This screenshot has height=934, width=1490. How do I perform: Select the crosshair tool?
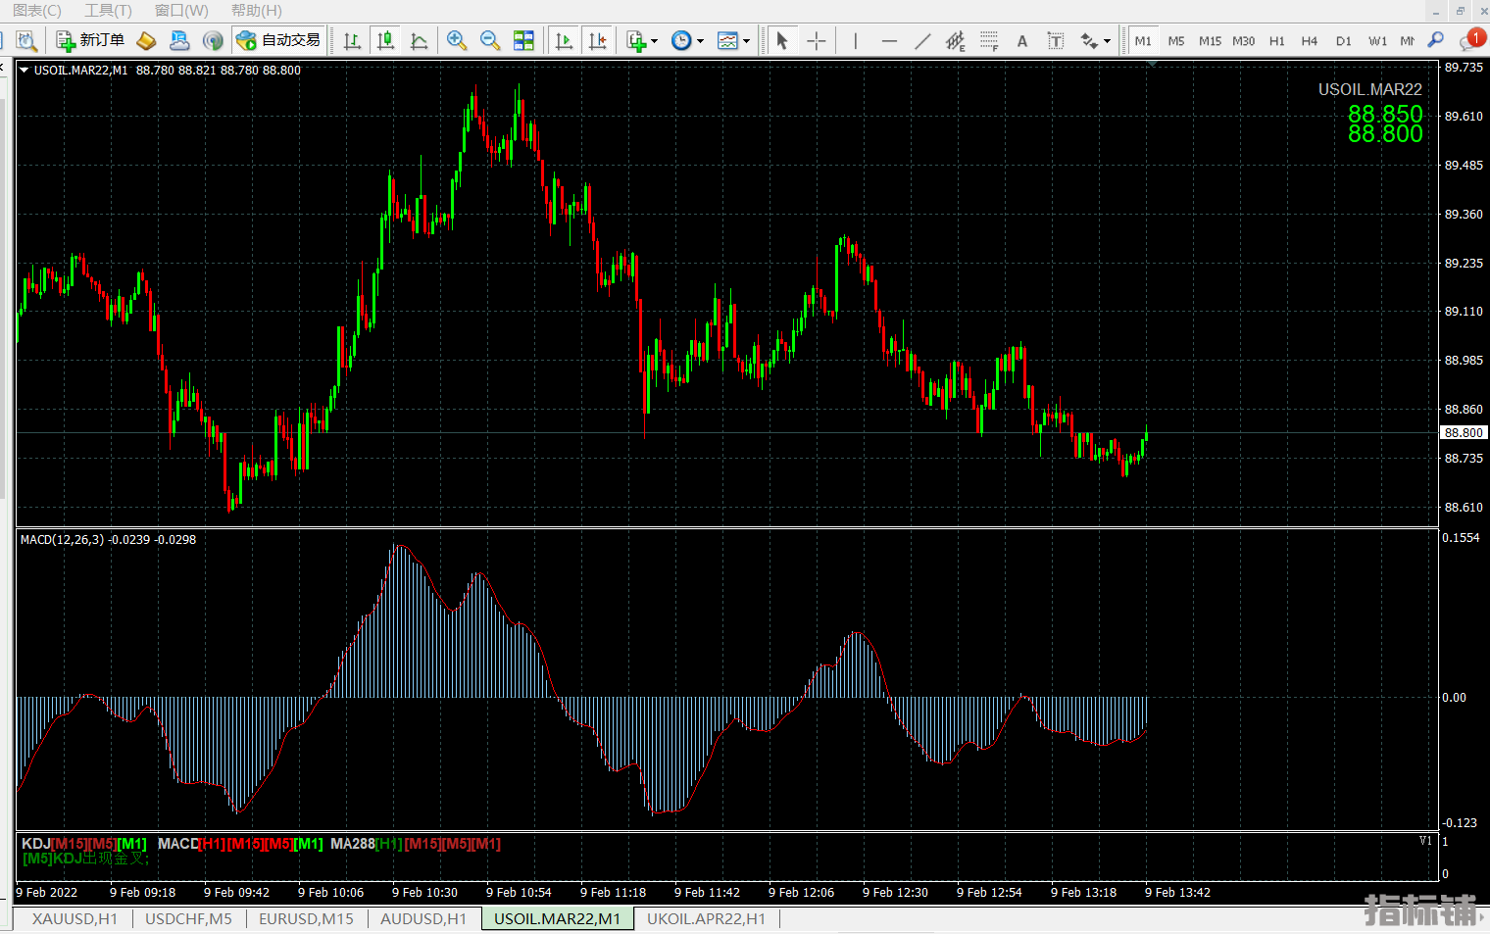816,40
